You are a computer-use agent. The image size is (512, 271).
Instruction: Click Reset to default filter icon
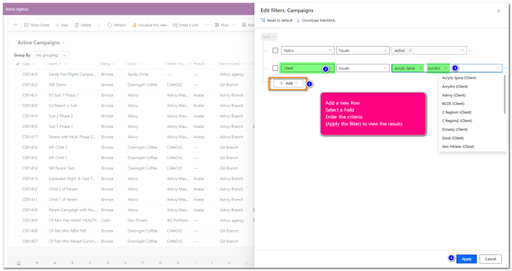(263, 20)
